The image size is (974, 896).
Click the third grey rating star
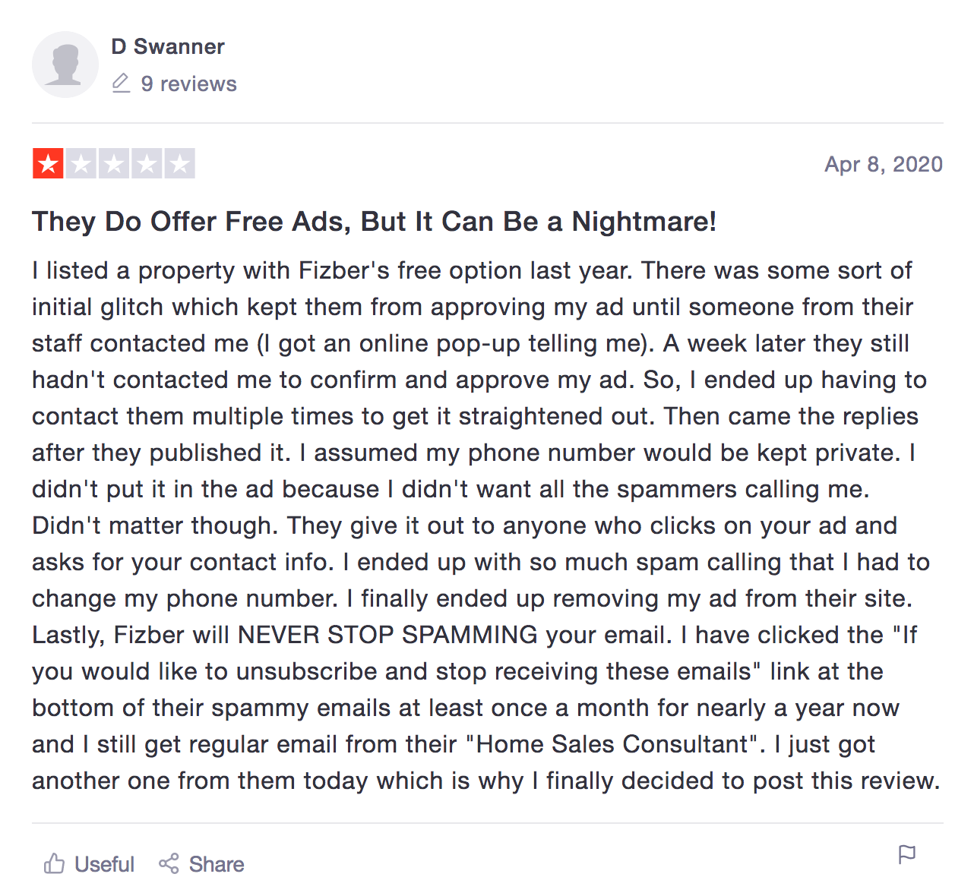(114, 163)
